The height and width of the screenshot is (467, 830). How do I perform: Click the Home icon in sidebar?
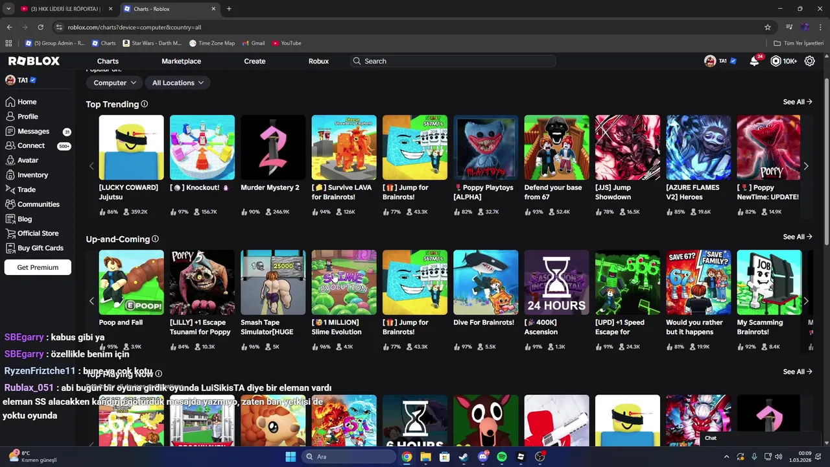click(x=10, y=102)
